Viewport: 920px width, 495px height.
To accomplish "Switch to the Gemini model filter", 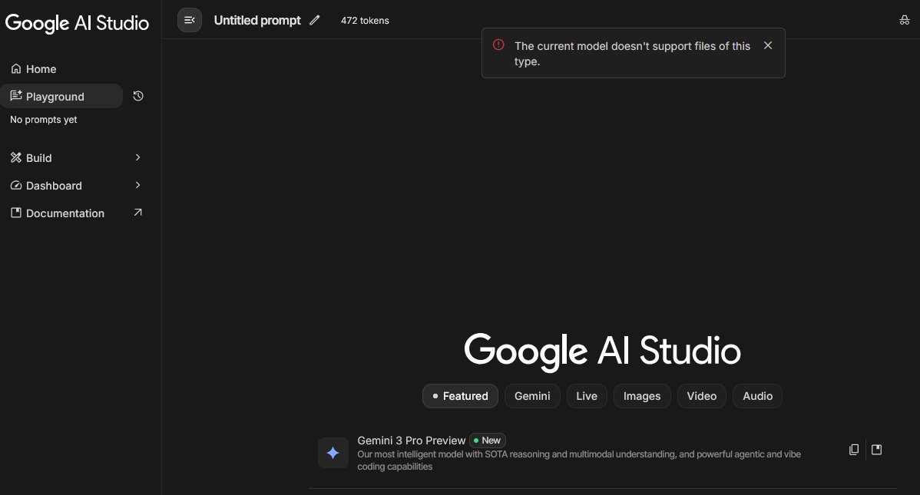I will (532, 396).
